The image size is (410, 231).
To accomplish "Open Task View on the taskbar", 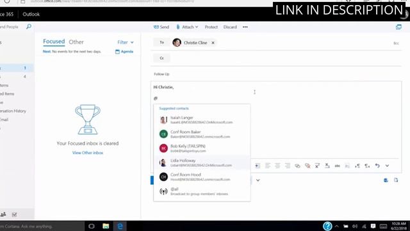I will click(x=92, y=226).
